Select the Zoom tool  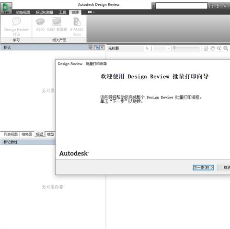(219, 48)
